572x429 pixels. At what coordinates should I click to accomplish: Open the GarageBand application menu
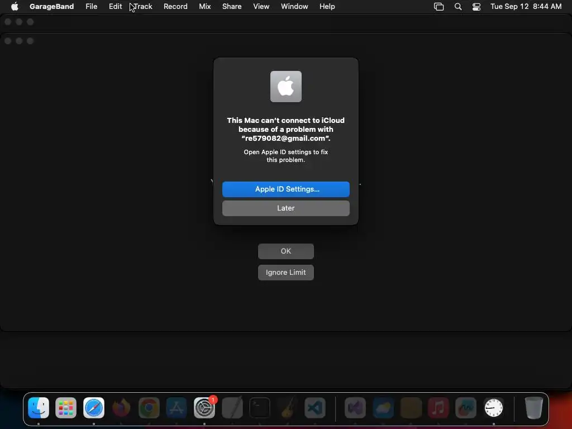(51, 6)
